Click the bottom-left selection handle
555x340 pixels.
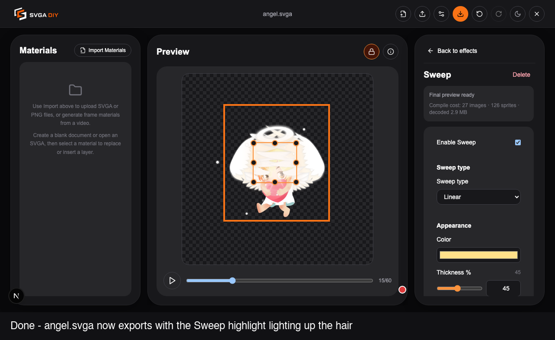tap(254, 182)
